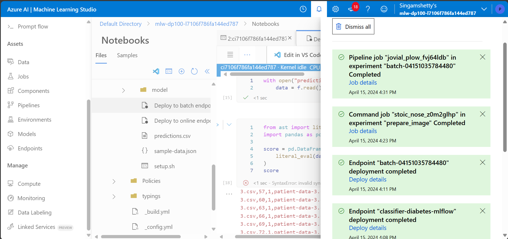Open the recent history clock icon
Screen dimensions: 508x239
pyautogui.click(x=303, y=9)
